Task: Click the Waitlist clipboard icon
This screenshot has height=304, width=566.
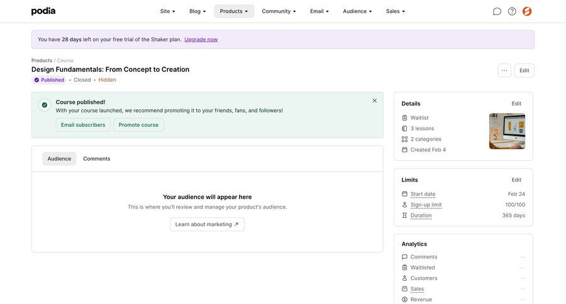Action: coord(404,118)
